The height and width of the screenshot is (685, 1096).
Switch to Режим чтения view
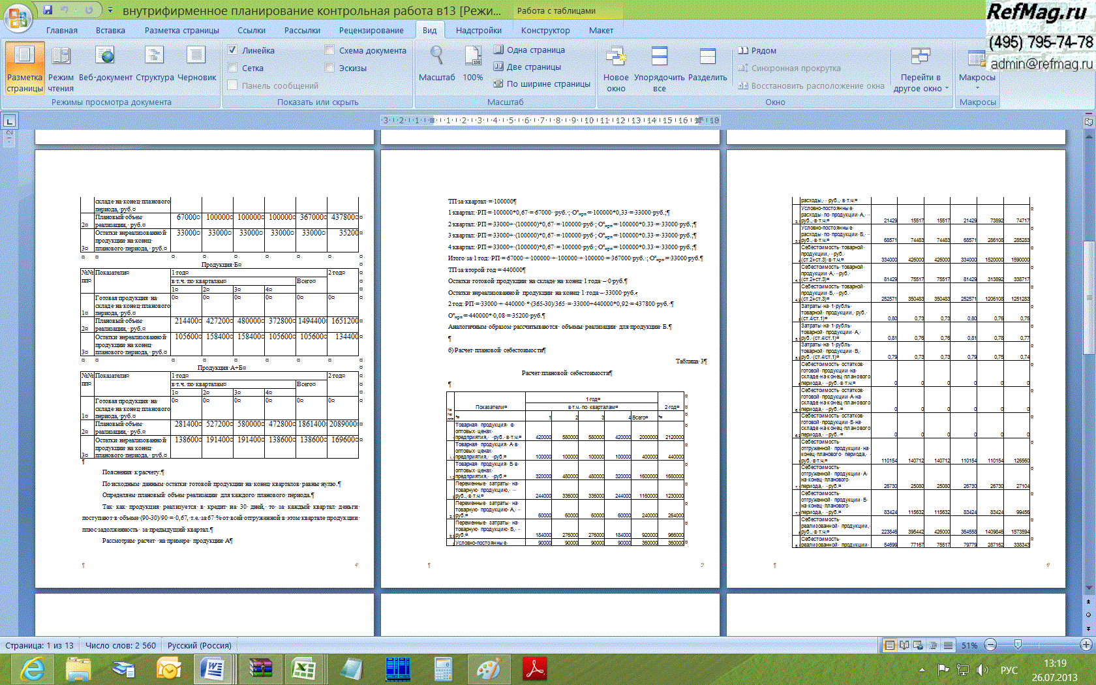click(x=61, y=57)
